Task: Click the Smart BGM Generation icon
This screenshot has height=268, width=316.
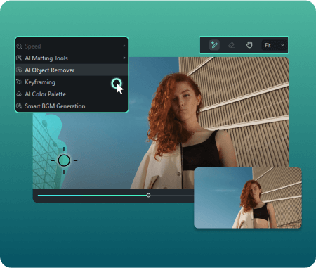Action: click(19, 106)
